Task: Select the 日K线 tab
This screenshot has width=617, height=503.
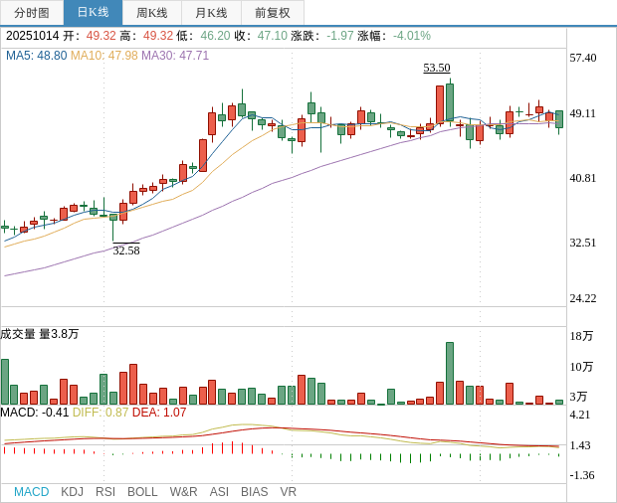Action: coord(93,13)
